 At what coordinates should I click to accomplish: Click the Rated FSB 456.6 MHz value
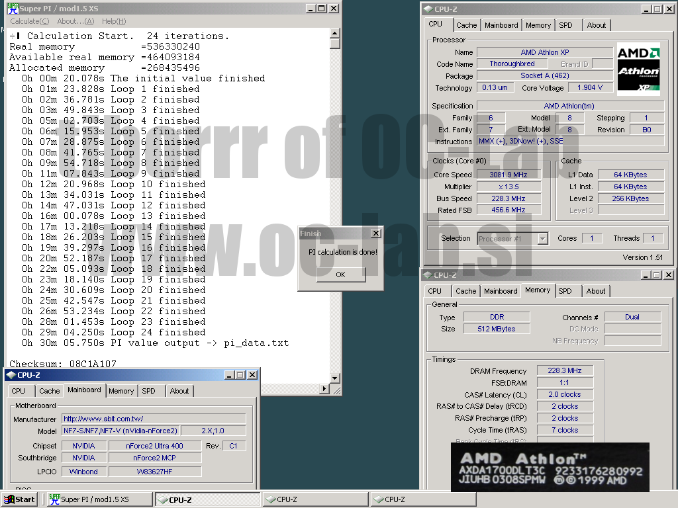click(508, 210)
